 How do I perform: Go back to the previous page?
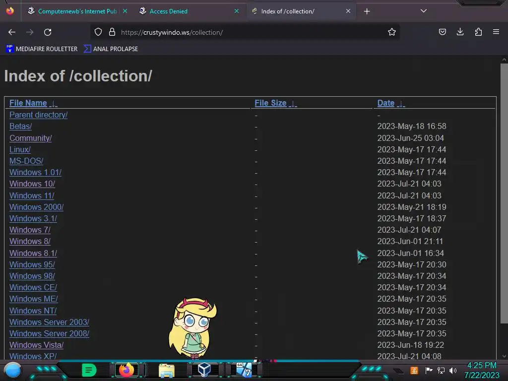point(12,32)
